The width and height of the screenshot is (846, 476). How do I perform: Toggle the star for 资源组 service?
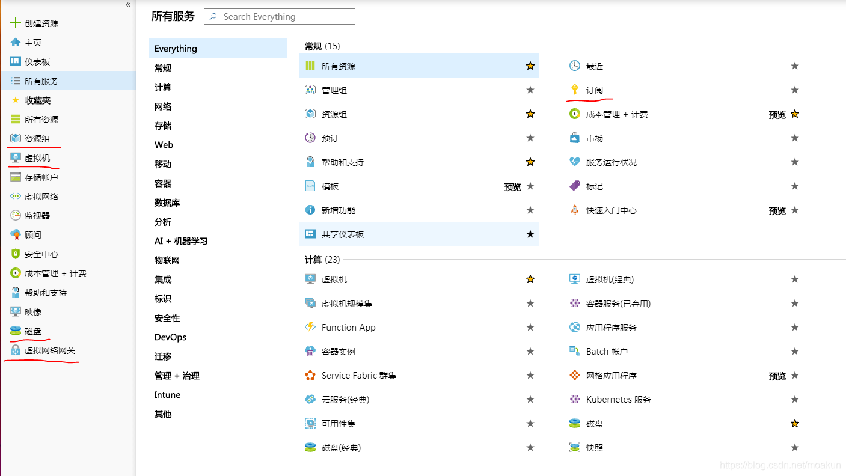coord(530,114)
